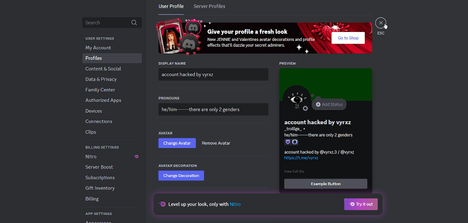Click the Change Decoration button

[181, 176]
